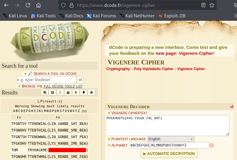Click the browser forward arrow
Screen dimensions: 237x160
[17, 5]
